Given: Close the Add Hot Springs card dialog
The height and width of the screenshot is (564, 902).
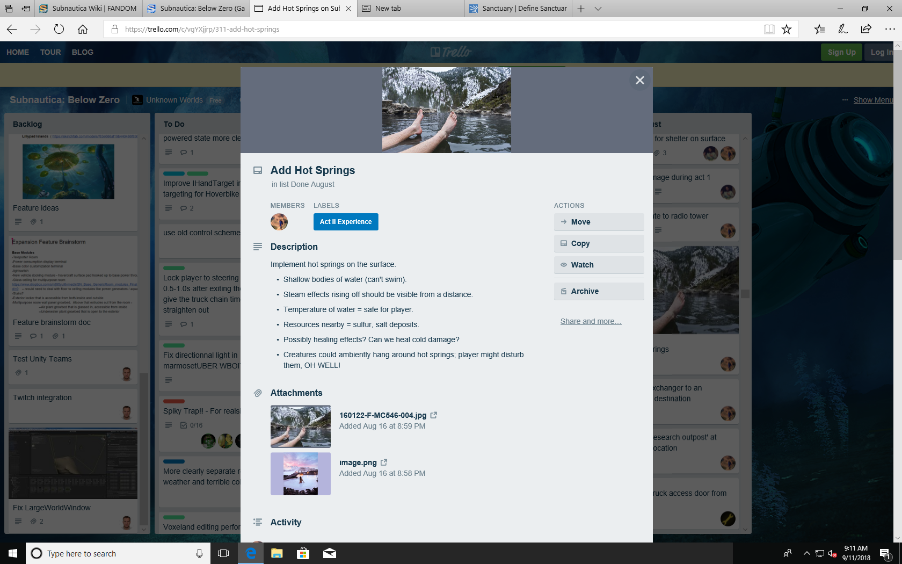Looking at the screenshot, I should pyautogui.click(x=639, y=80).
